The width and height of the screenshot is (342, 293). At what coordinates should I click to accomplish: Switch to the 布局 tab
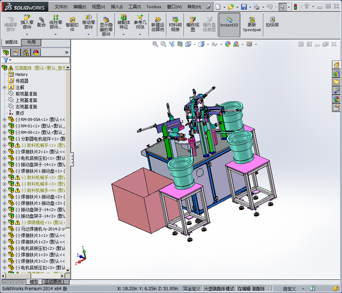(31, 42)
